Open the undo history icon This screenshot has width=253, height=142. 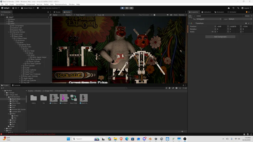pyautogui.click(x=234, y=8)
